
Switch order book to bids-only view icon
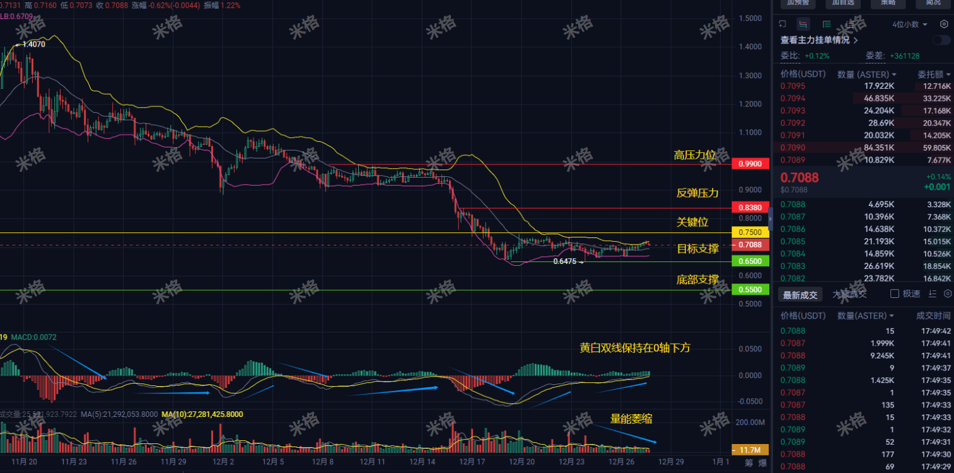(x=827, y=25)
